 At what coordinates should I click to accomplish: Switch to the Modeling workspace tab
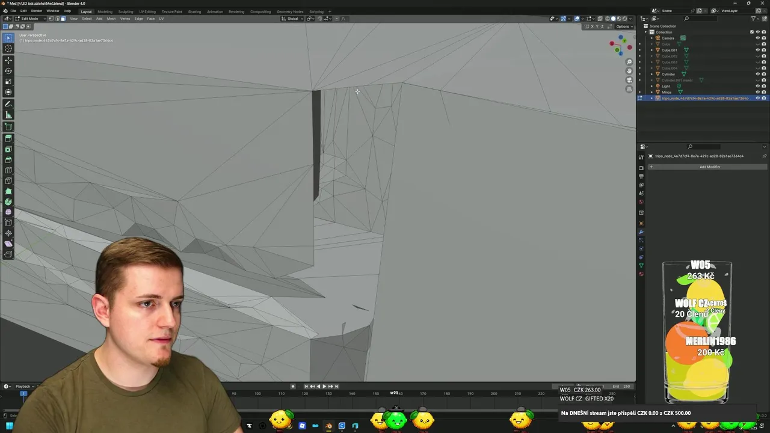[105, 11]
